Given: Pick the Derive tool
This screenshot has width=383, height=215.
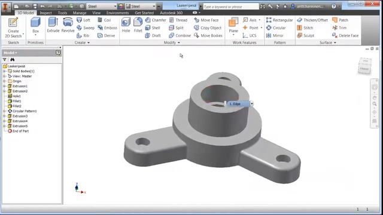Looking at the screenshot, I should tap(107, 36).
